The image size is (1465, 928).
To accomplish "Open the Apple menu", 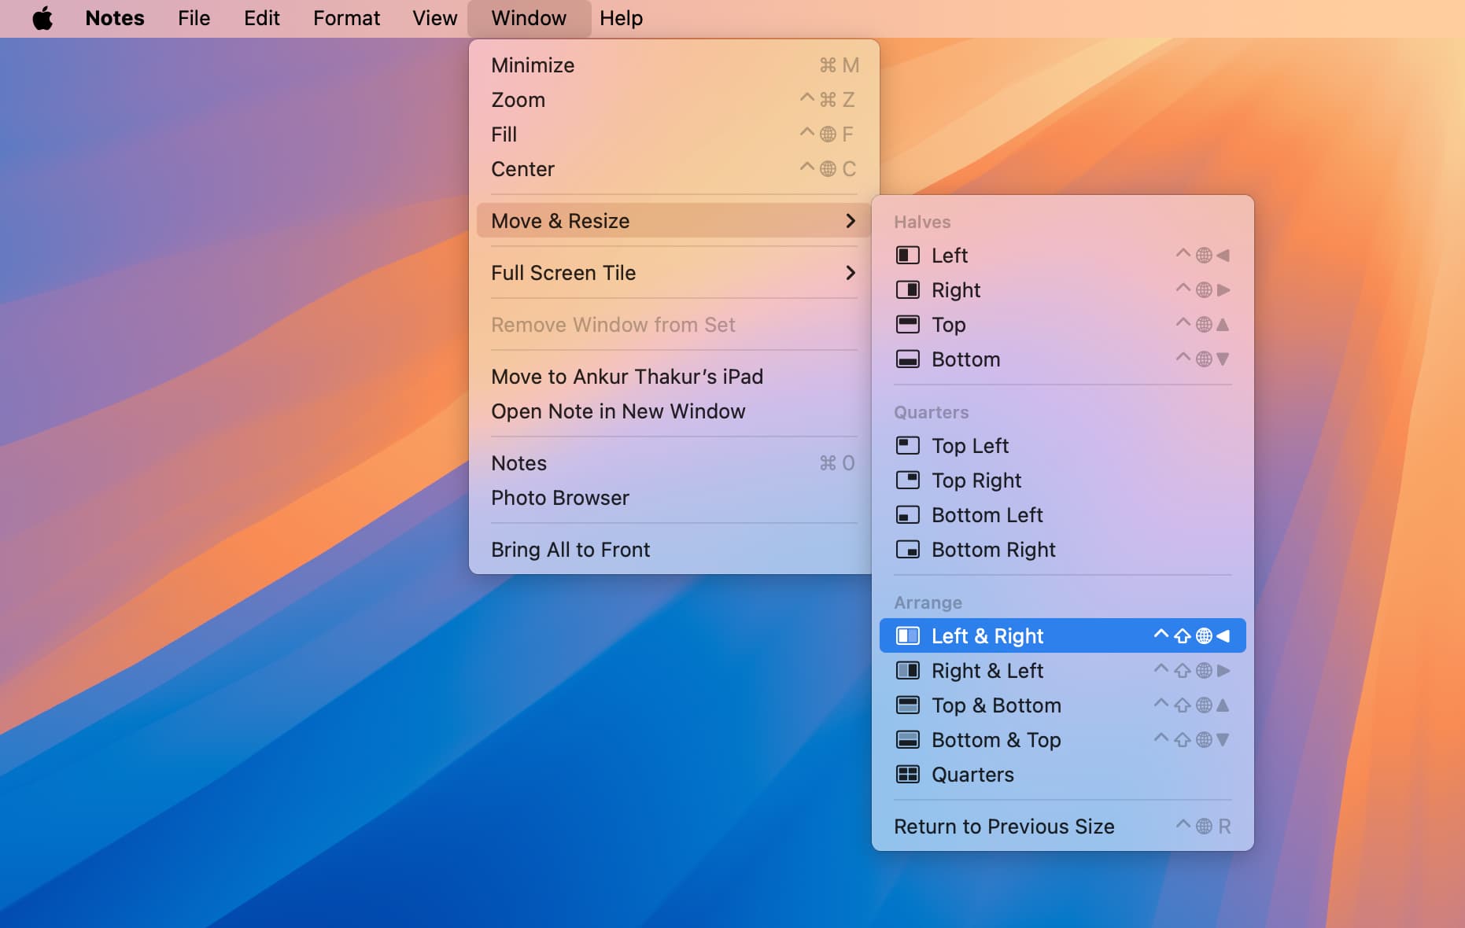I will pyautogui.click(x=42, y=18).
